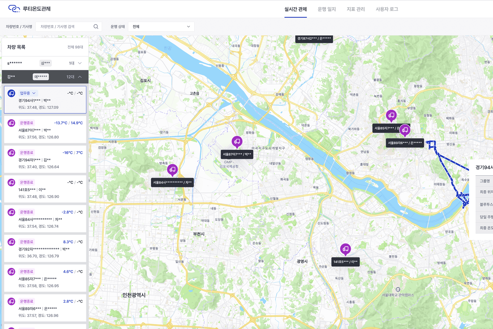The width and height of the screenshot is (493, 329).
Task: Click map marker pin above 서울87아7*** label
Action: pyautogui.click(x=237, y=142)
